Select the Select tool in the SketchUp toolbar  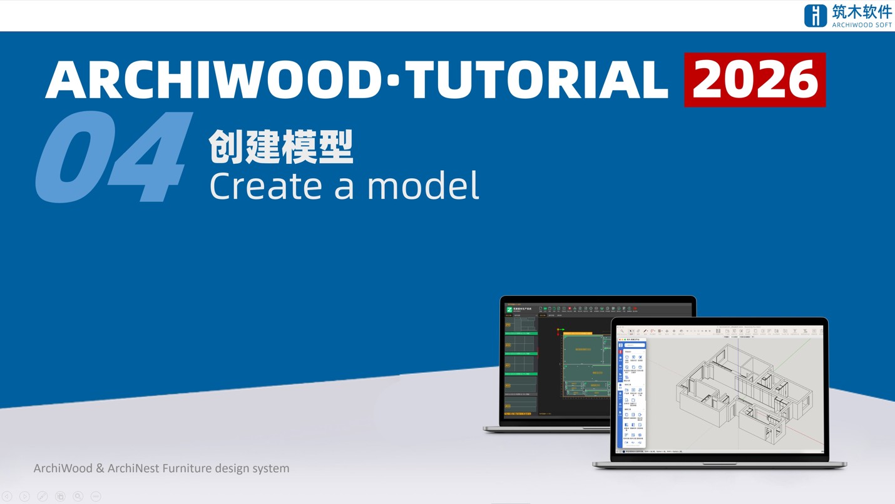tap(631, 331)
